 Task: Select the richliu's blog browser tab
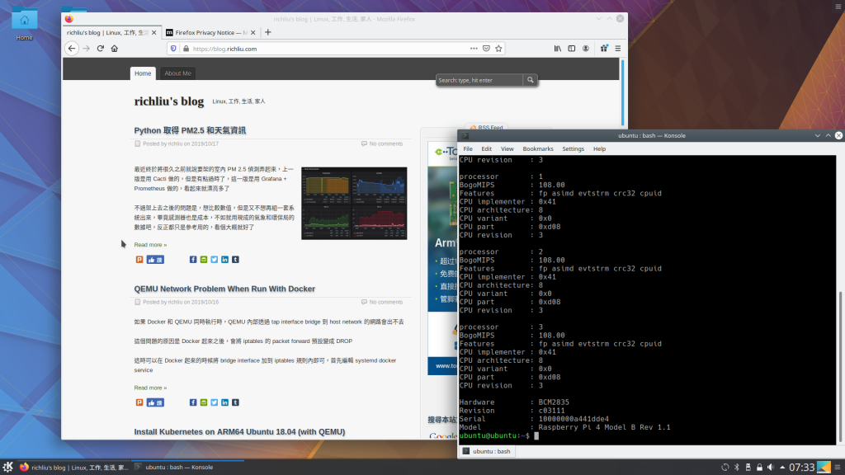point(112,33)
